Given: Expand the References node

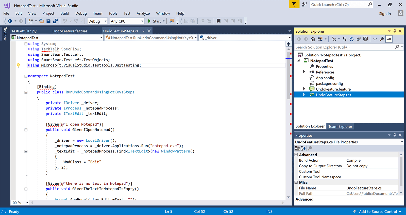Looking at the screenshot, I should [x=304, y=72].
